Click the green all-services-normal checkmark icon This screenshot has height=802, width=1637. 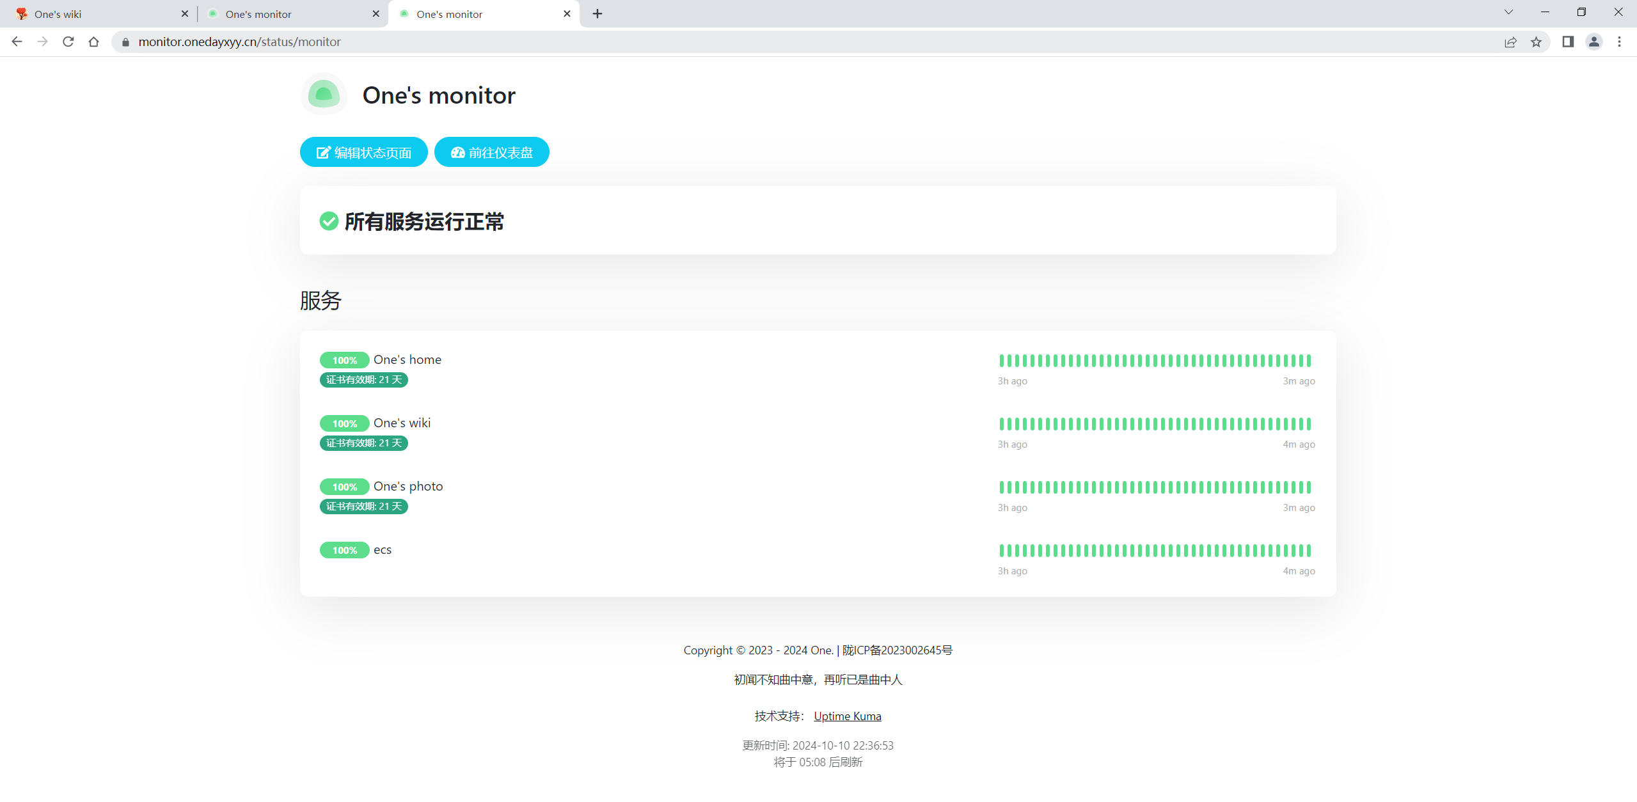tap(329, 221)
